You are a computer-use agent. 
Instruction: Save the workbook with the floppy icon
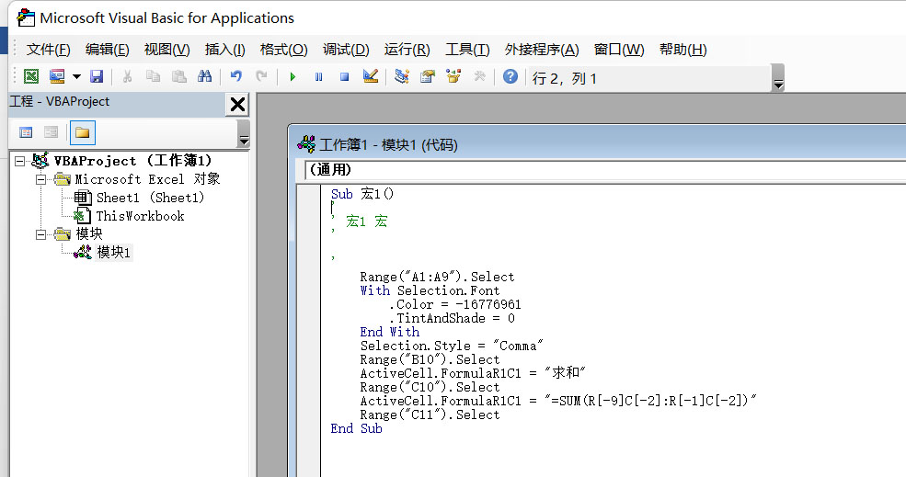point(97,76)
